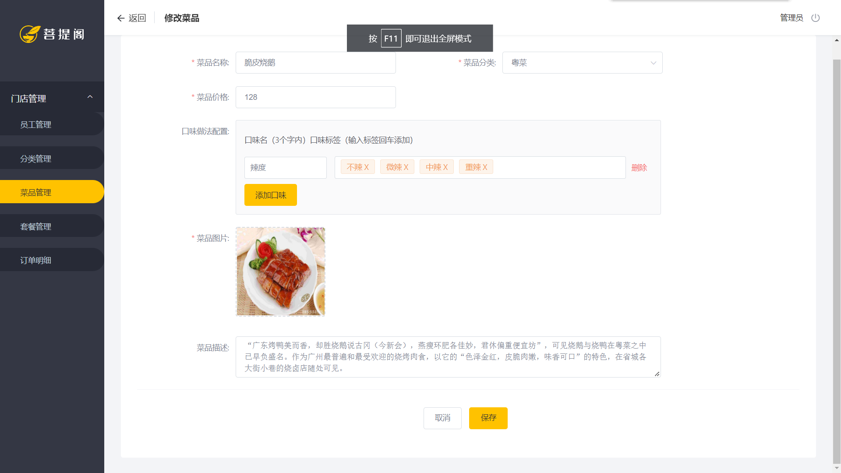
Task: Open the 菜品分类 dropdown
Action: pyautogui.click(x=582, y=63)
